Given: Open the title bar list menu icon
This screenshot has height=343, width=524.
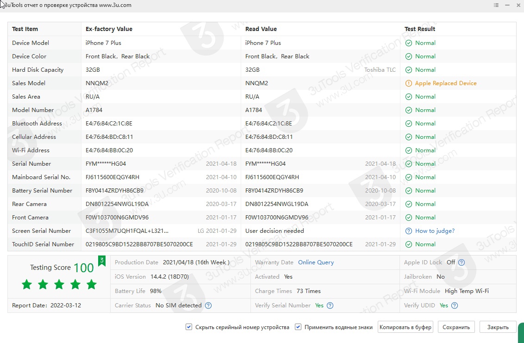Looking at the screenshot, I should point(496,5).
